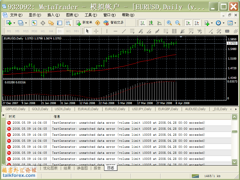Open the 报告 tester tab

[97, 168]
